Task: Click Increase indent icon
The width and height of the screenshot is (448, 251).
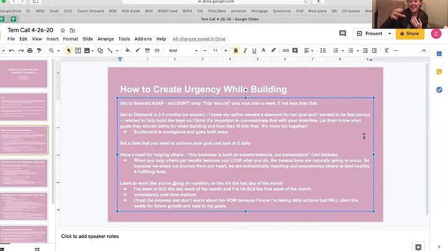Action: coord(375,50)
